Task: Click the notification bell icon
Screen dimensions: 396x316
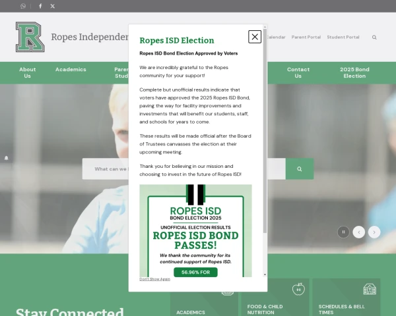Action: pyautogui.click(x=7, y=158)
